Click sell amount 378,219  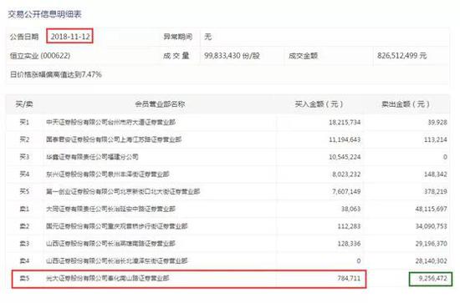click(436, 191)
